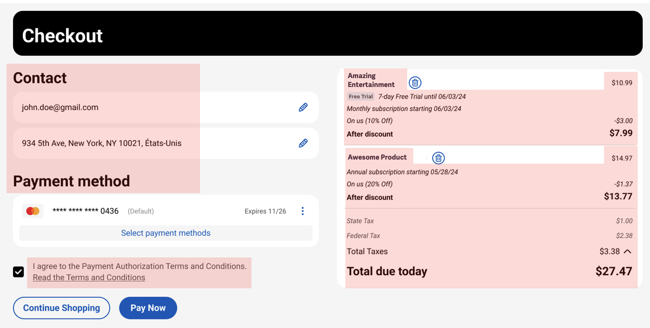
Task: Click the (Default) card label
Action: click(x=141, y=211)
